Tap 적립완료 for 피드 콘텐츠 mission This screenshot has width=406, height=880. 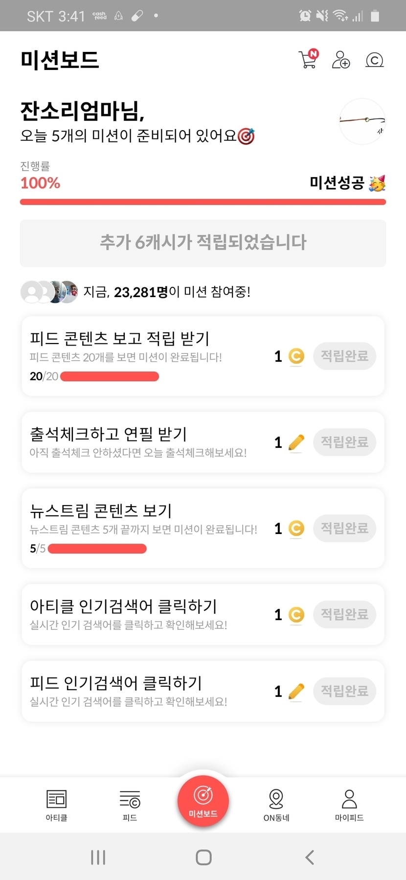coord(344,356)
